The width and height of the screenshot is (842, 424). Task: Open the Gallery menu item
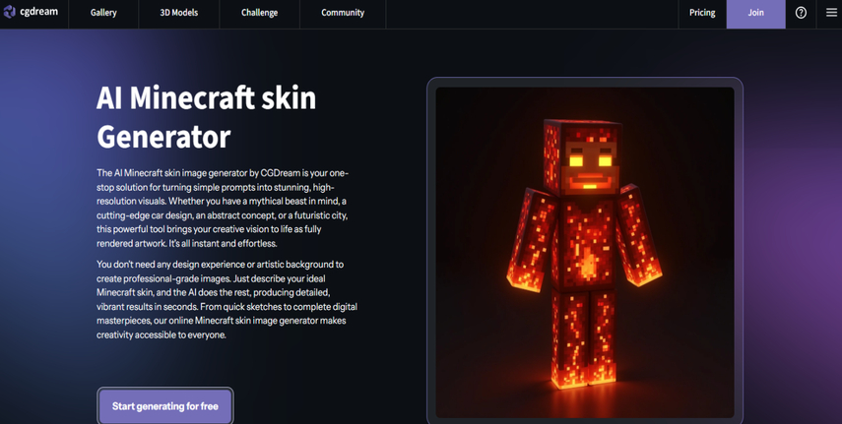pyautogui.click(x=103, y=13)
